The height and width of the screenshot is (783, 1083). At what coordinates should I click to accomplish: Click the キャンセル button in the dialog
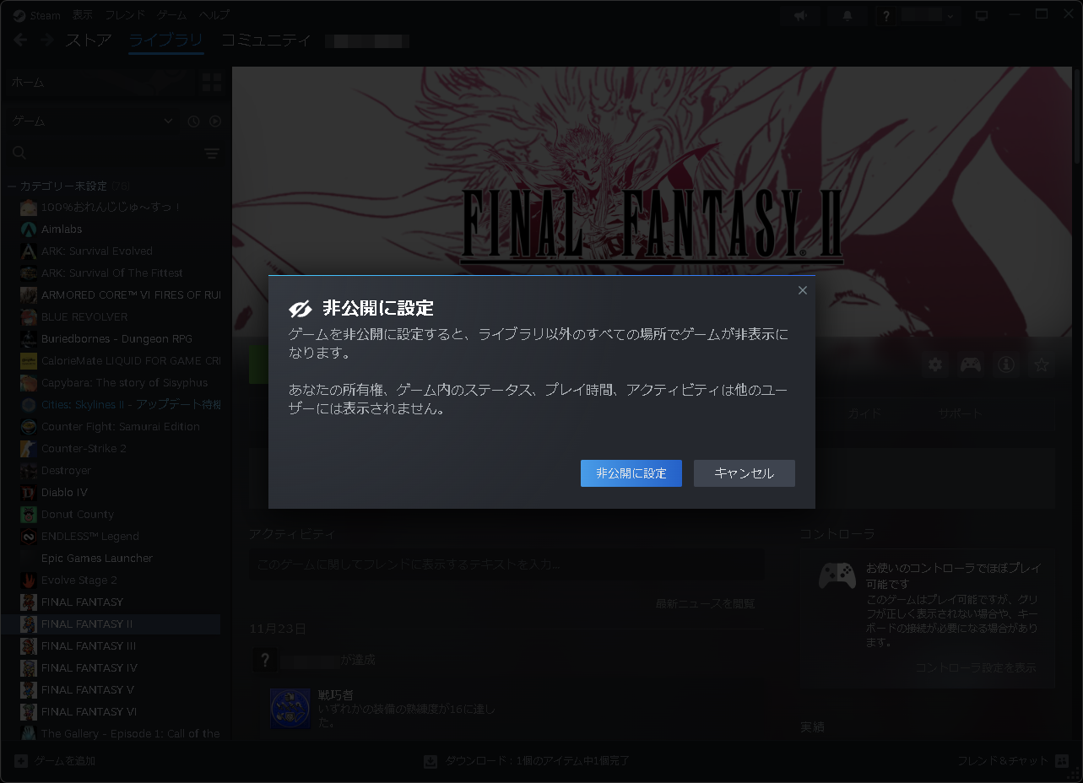pos(745,473)
